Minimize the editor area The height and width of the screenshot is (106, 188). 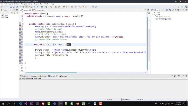tap(145, 10)
